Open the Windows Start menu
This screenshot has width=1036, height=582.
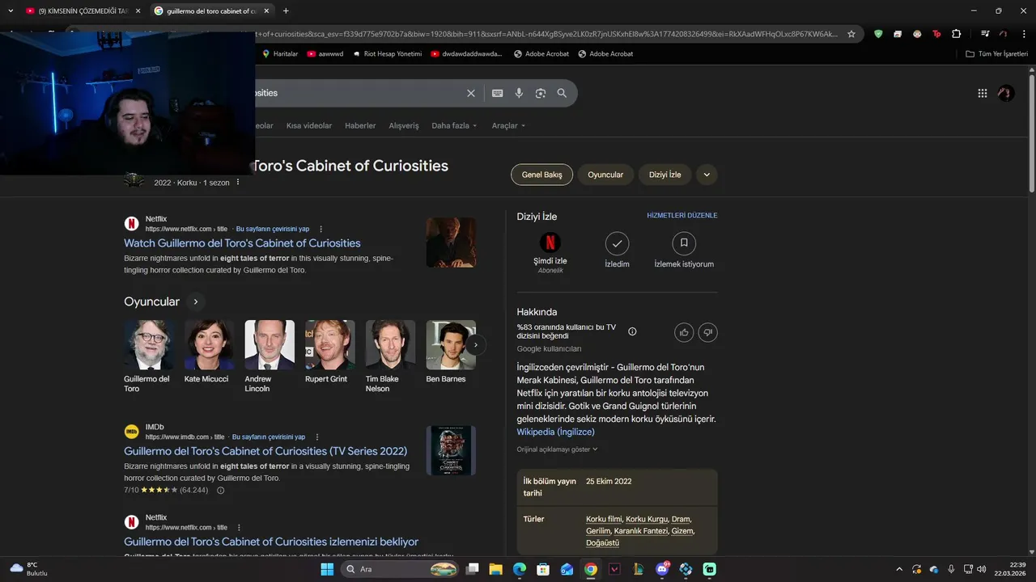pyautogui.click(x=327, y=569)
